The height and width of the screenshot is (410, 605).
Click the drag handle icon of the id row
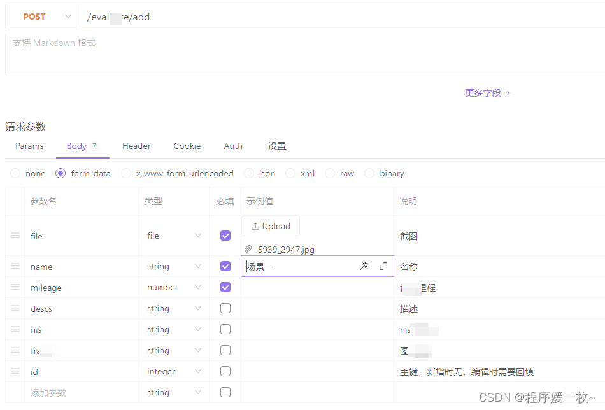click(x=15, y=371)
